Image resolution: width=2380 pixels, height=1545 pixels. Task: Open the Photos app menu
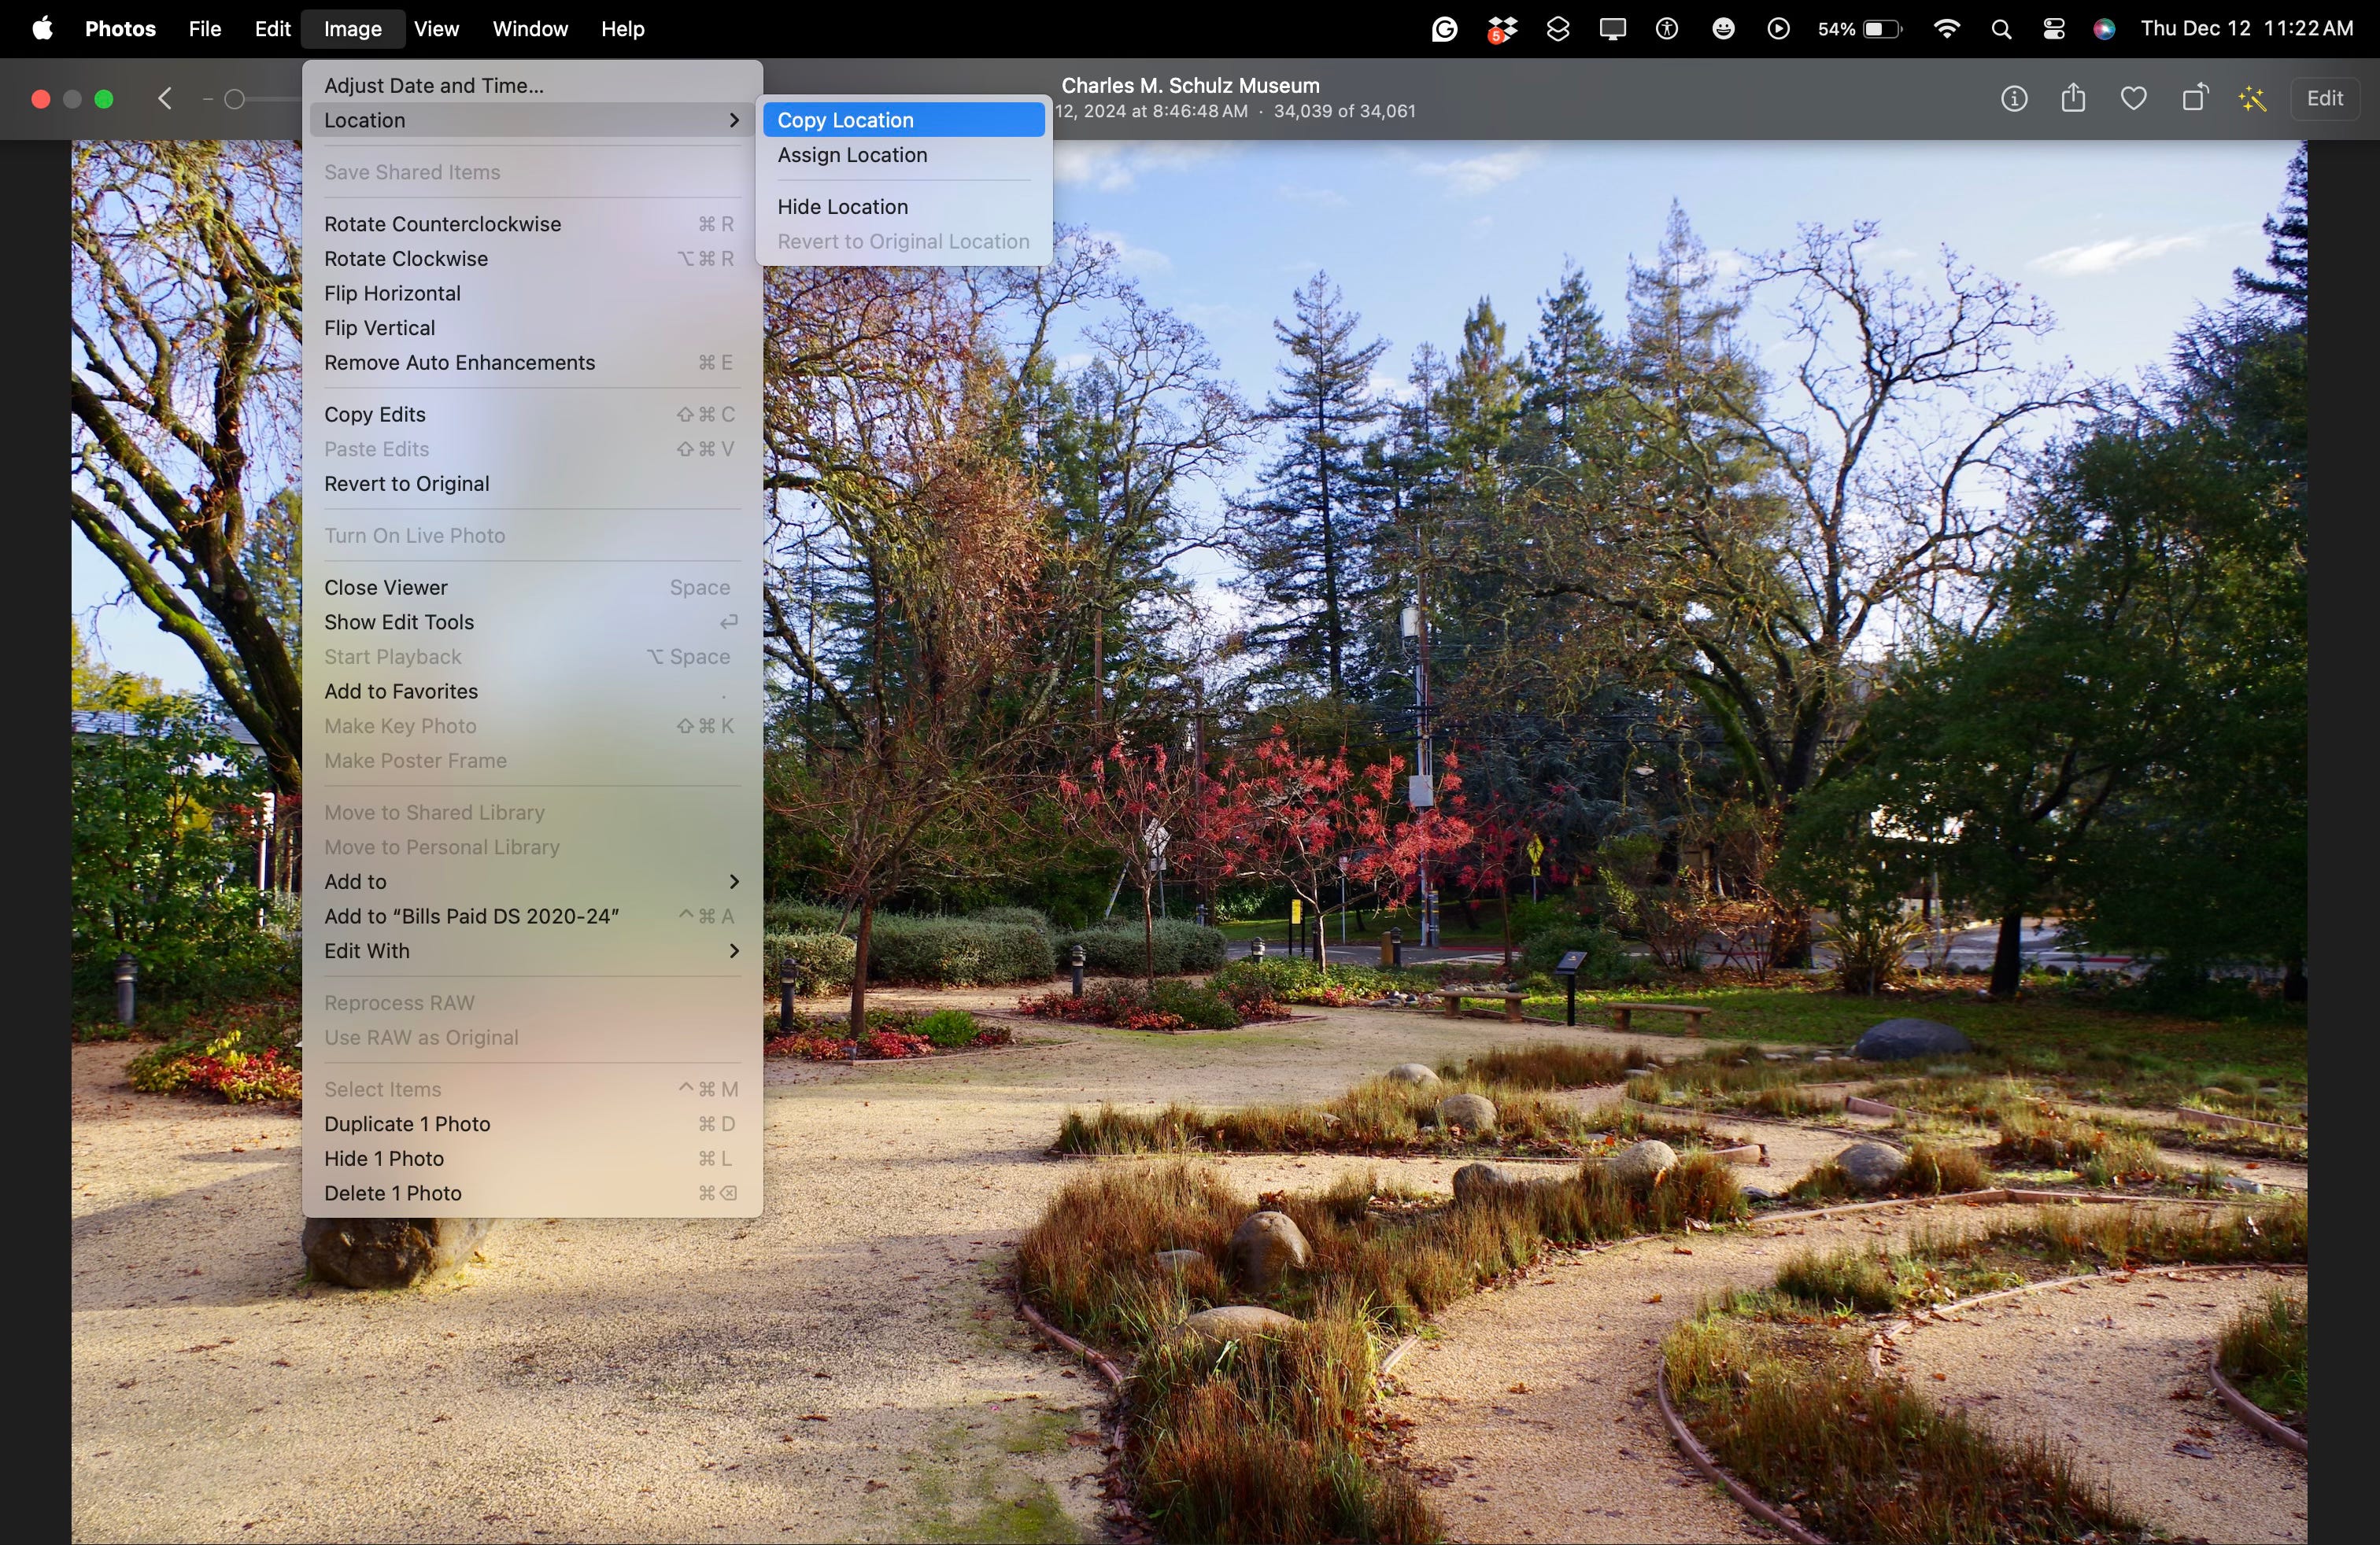coord(120,29)
